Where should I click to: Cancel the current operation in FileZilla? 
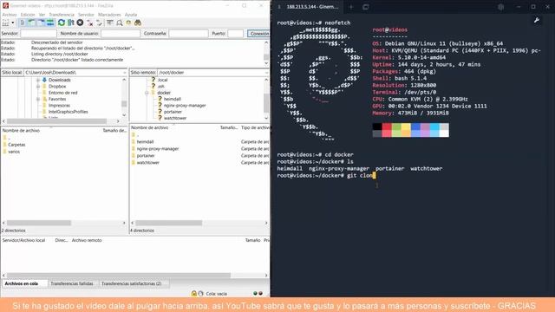(x=80, y=23)
